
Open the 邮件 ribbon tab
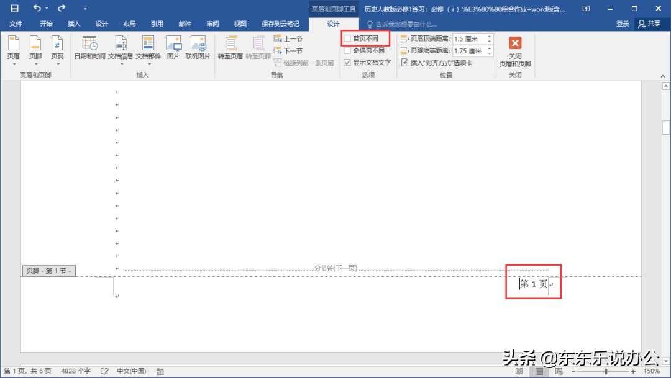coord(185,24)
